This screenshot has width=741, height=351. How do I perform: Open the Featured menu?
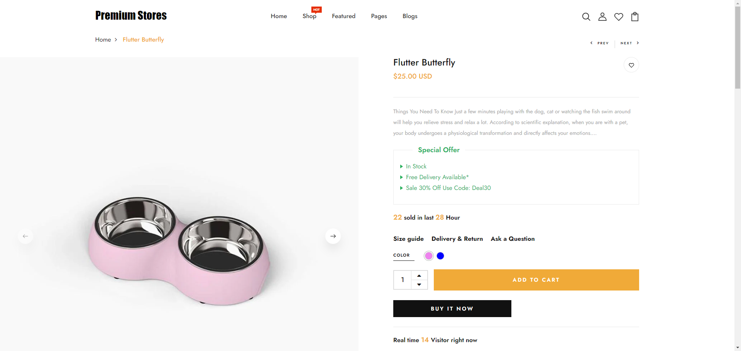pyautogui.click(x=343, y=16)
